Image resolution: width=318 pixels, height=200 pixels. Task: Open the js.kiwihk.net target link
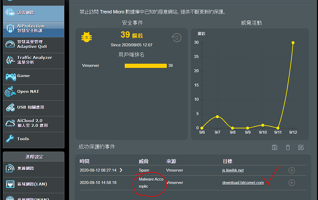233,170
